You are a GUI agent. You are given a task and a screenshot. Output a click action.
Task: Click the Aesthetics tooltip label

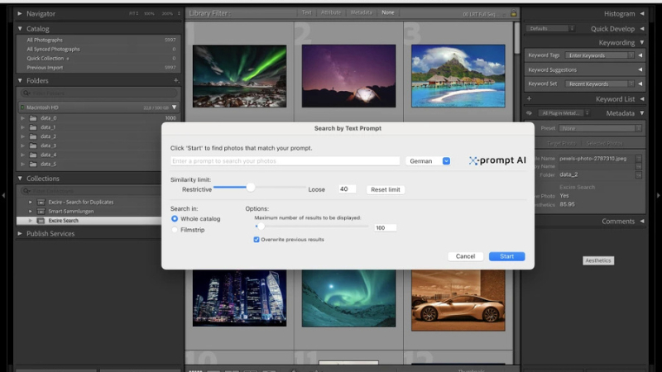[x=597, y=260]
